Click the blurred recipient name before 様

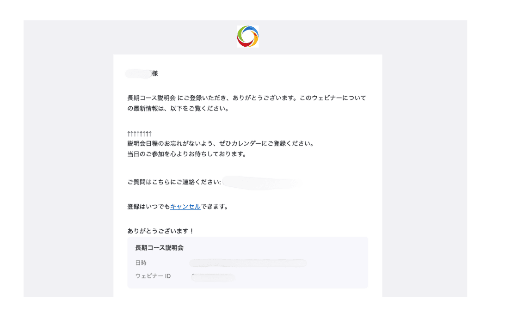138,74
